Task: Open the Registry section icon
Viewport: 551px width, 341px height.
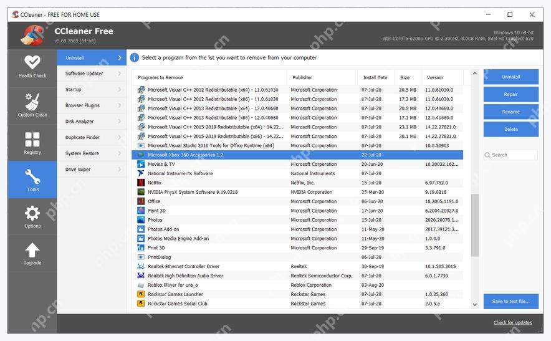Action: pos(32,139)
